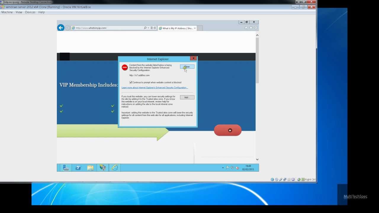Image resolution: width=379 pixels, height=213 pixels.
Task: Toggle the Compatibility View icon in the address bar
Action: pos(152,28)
